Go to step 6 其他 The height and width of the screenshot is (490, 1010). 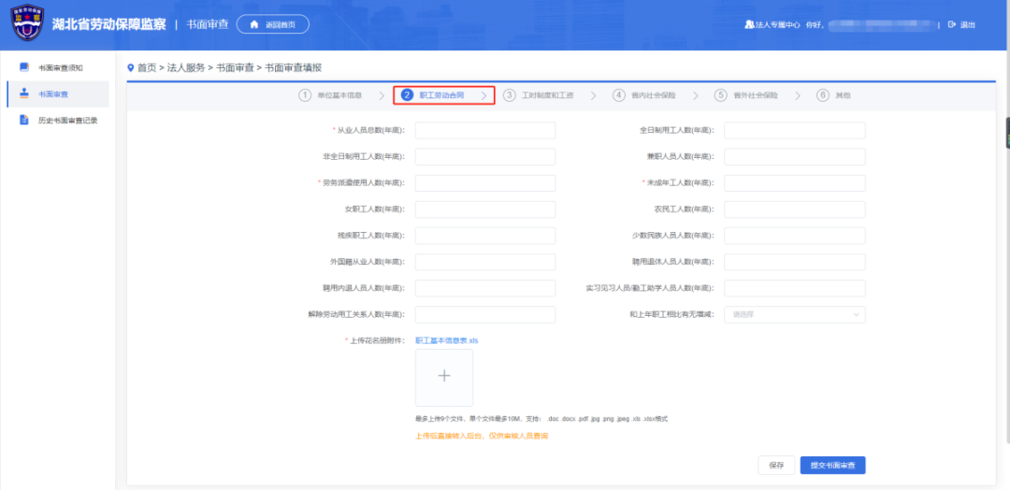click(834, 95)
